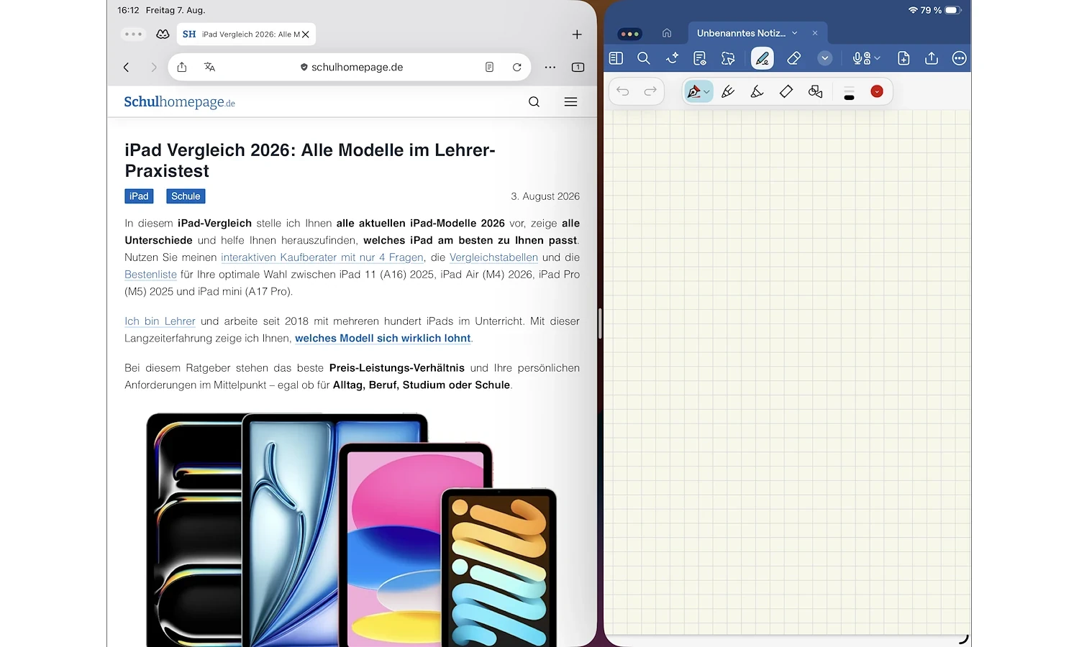Select the eraser in the blue toolbar
Screen dimensions: 1079x647
click(x=794, y=58)
